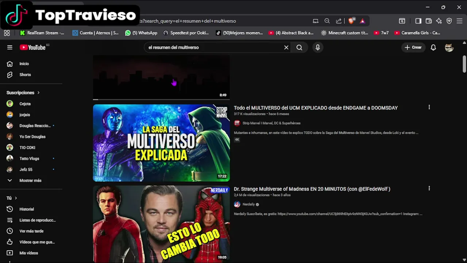Open the Nerdaily channel link
Viewport: 467px width, 263px height.
point(248,205)
